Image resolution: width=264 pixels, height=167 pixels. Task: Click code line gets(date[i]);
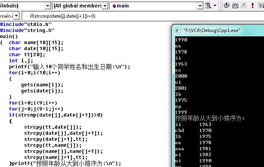point(42,91)
